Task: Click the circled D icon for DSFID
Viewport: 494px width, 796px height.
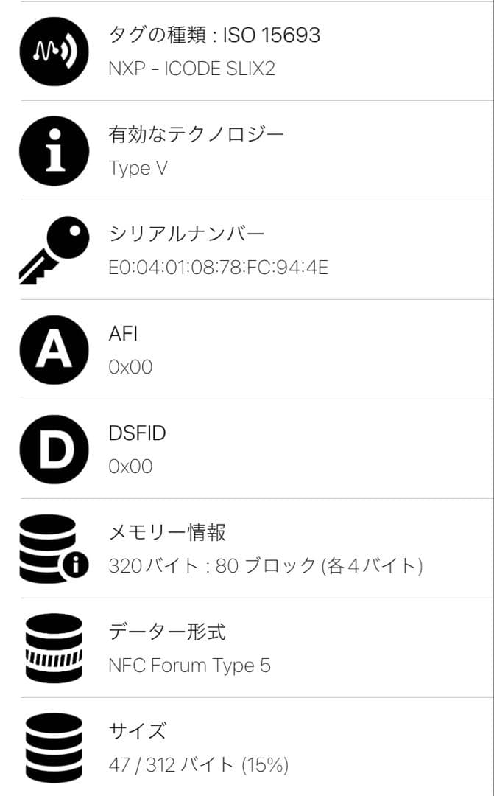Action: (x=53, y=449)
